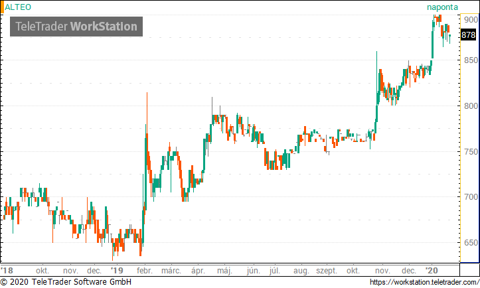Click the 650 price axis label
This screenshot has width=480, height=288.
pyautogui.click(x=471, y=242)
